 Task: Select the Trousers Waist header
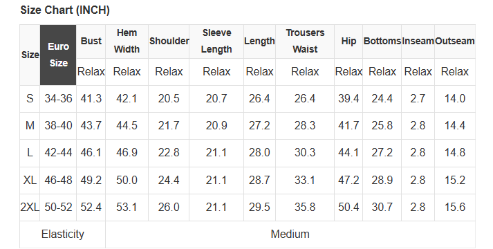305,41
